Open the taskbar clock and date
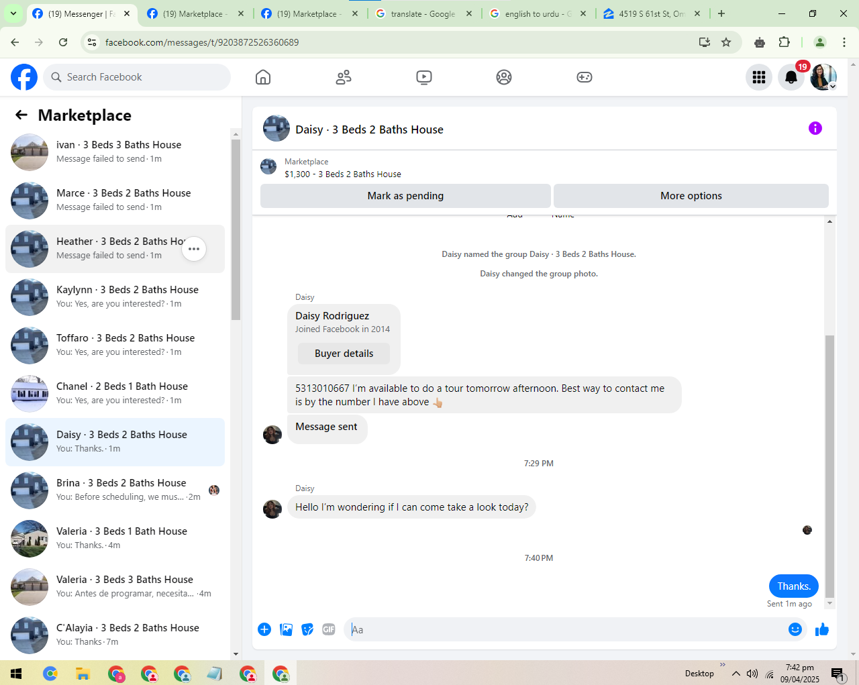 [x=800, y=674]
